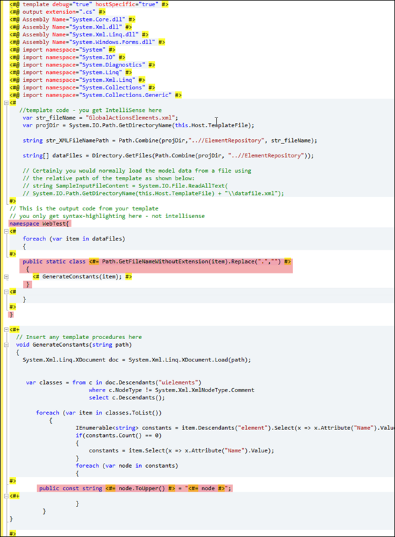
Task: Click 'Directory.GetFiles' call in dataFiles line
Action: point(122,155)
